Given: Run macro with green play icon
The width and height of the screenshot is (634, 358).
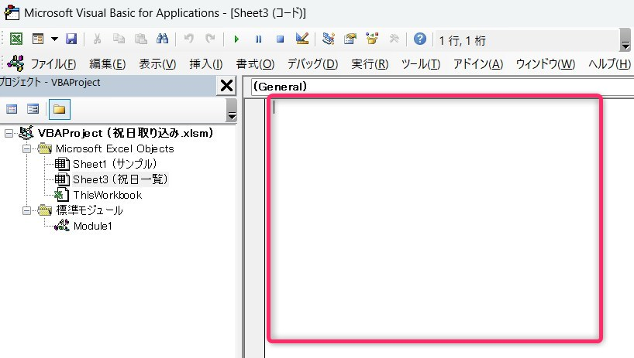Looking at the screenshot, I should pos(236,39).
